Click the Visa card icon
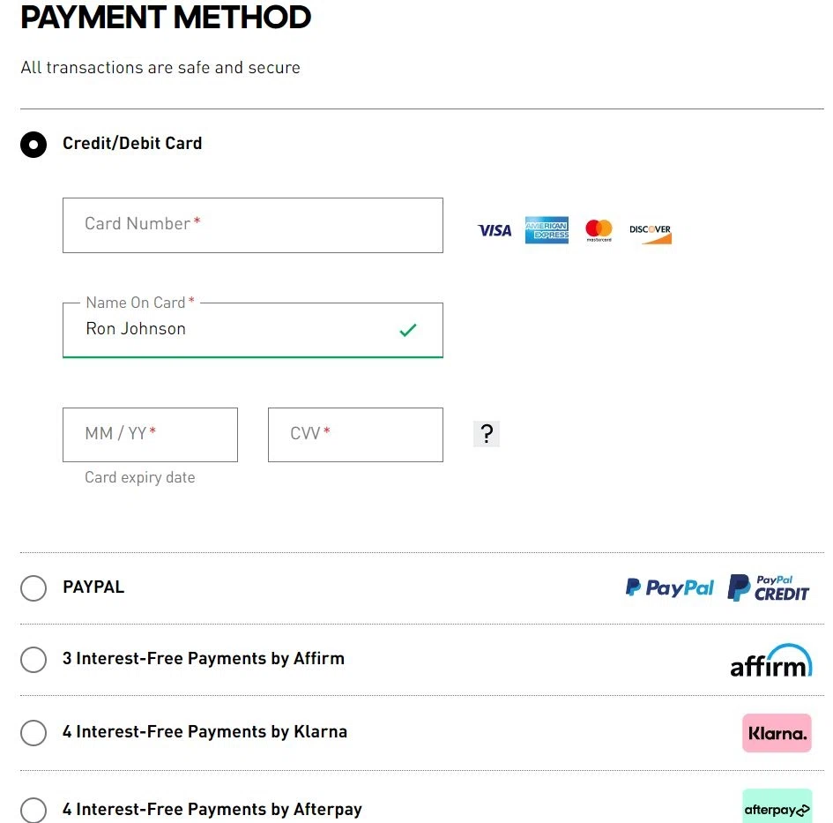 pos(494,230)
